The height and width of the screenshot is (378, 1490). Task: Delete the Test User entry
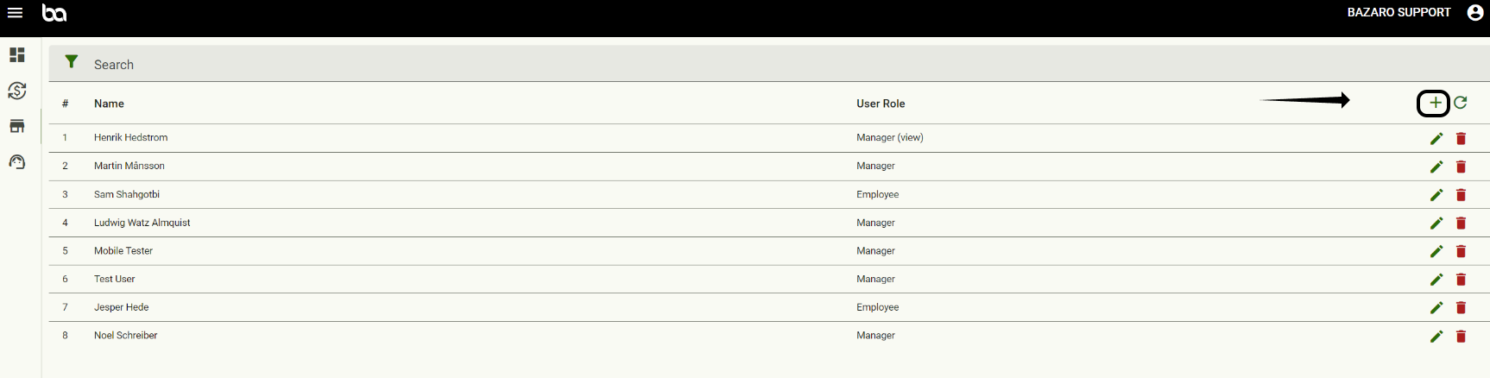[1461, 280]
